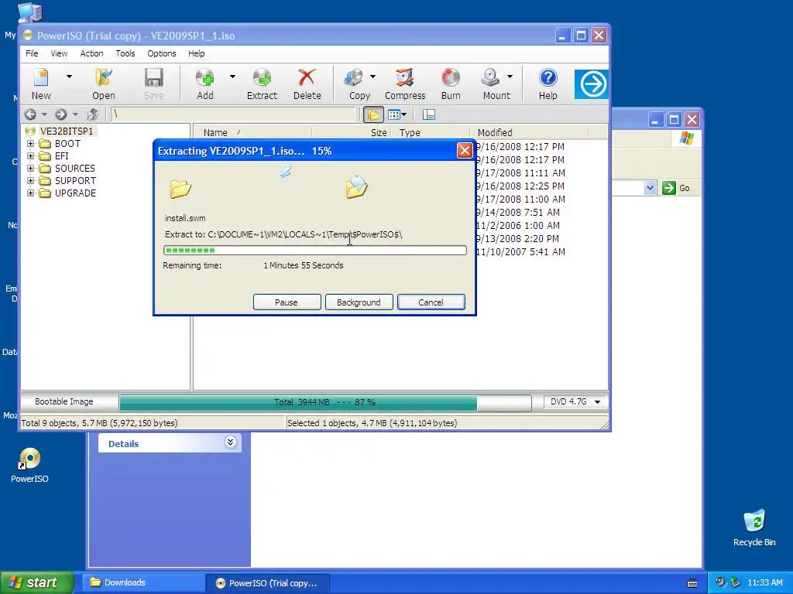The width and height of the screenshot is (793, 594).
Task: Click the 11/10/2007 5:41 AM modified entry
Action: coord(521,252)
